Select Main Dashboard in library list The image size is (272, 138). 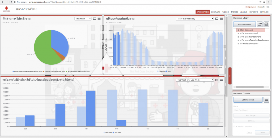pyautogui.click(x=246, y=30)
